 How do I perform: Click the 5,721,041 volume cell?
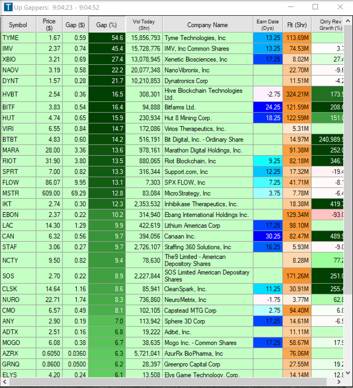point(144,353)
